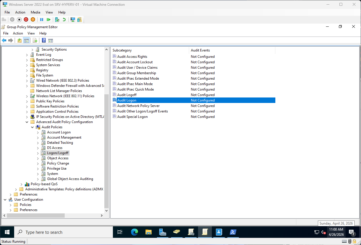Expand the Account Management node
Viewport: 361px width, 245px height.
tap(38, 137)
